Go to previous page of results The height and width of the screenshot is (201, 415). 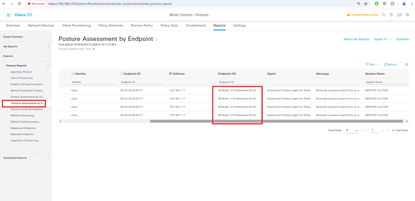coord(367,130)
